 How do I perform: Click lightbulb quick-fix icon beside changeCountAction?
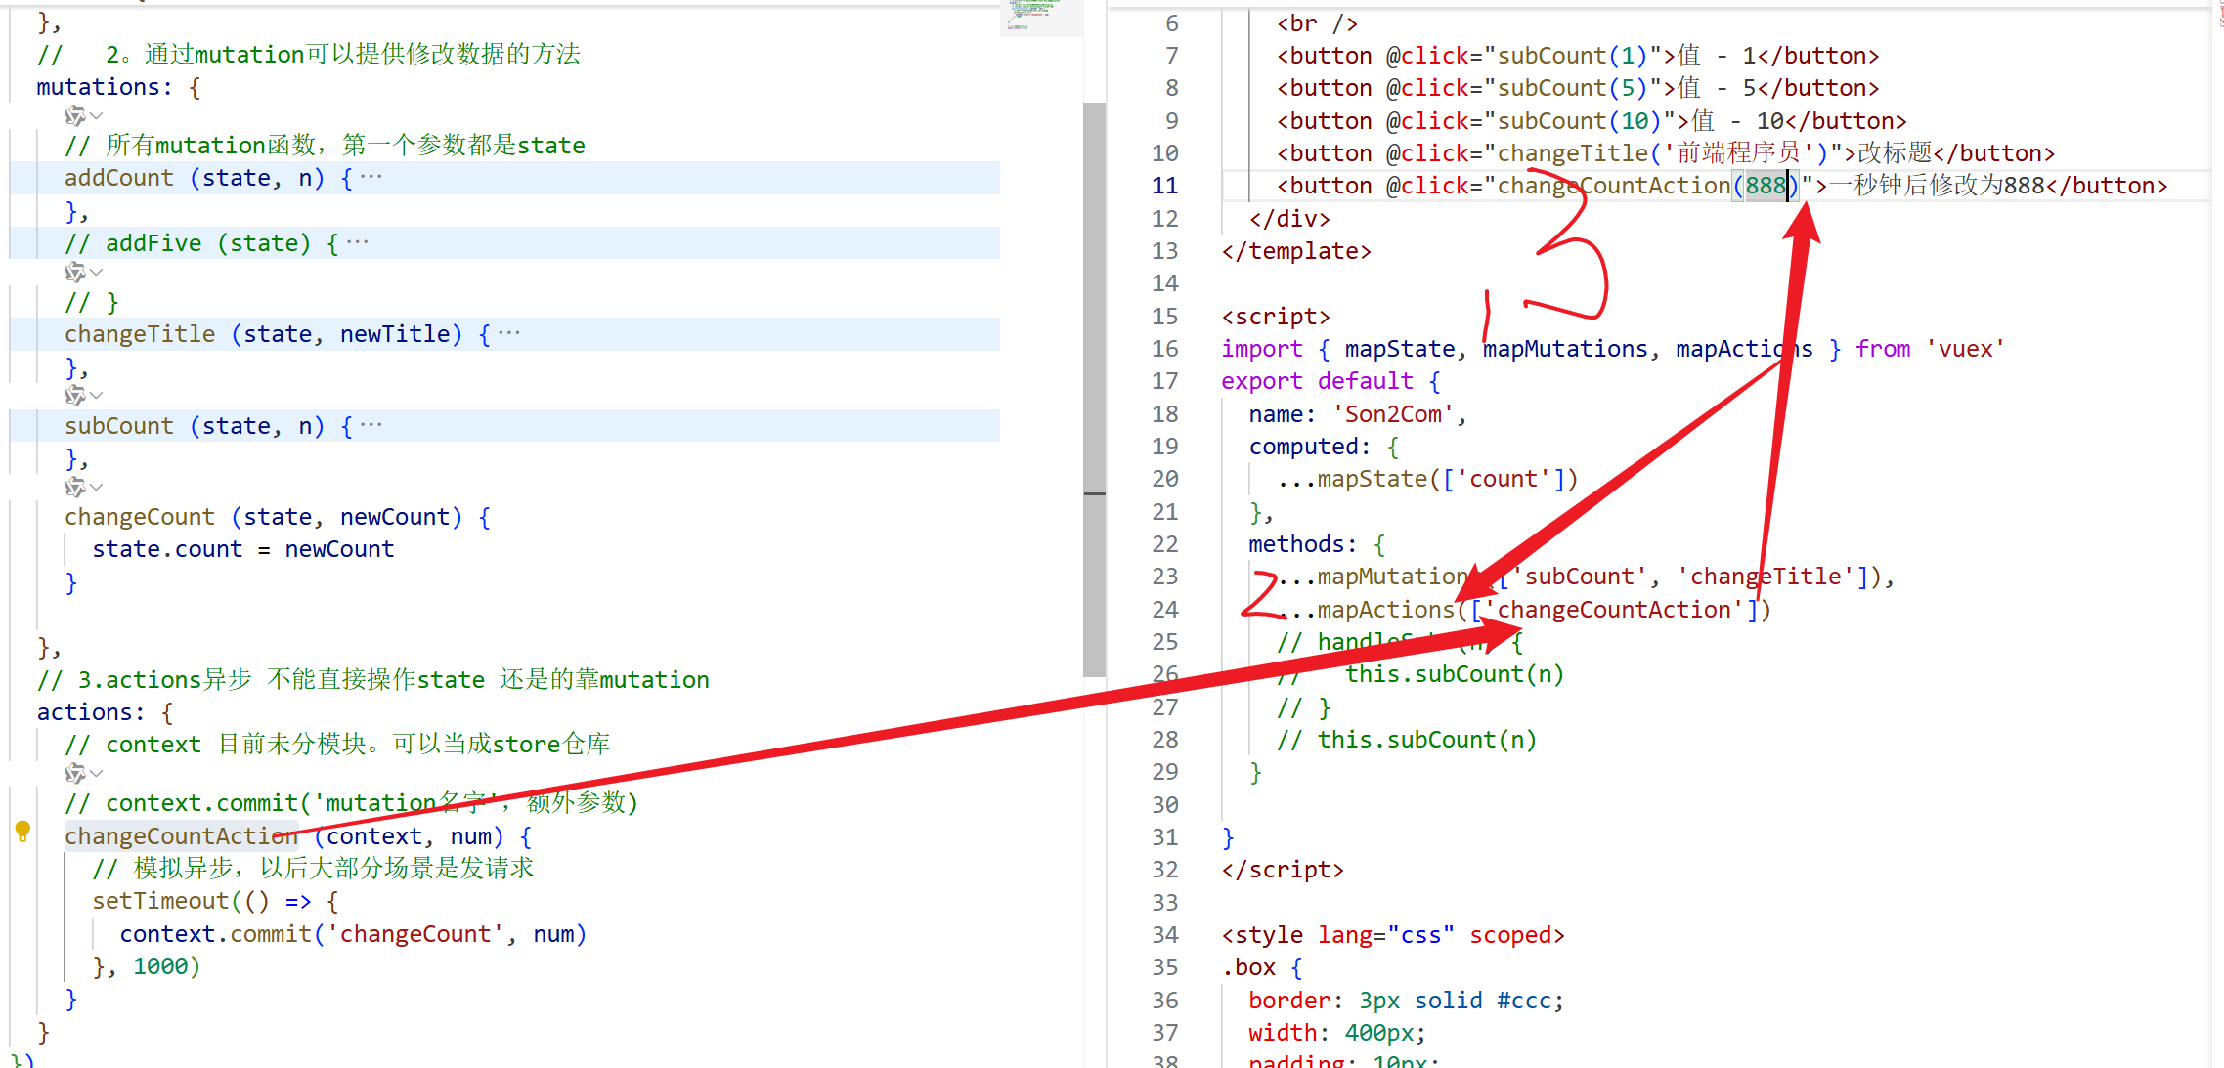coord(22,832)
